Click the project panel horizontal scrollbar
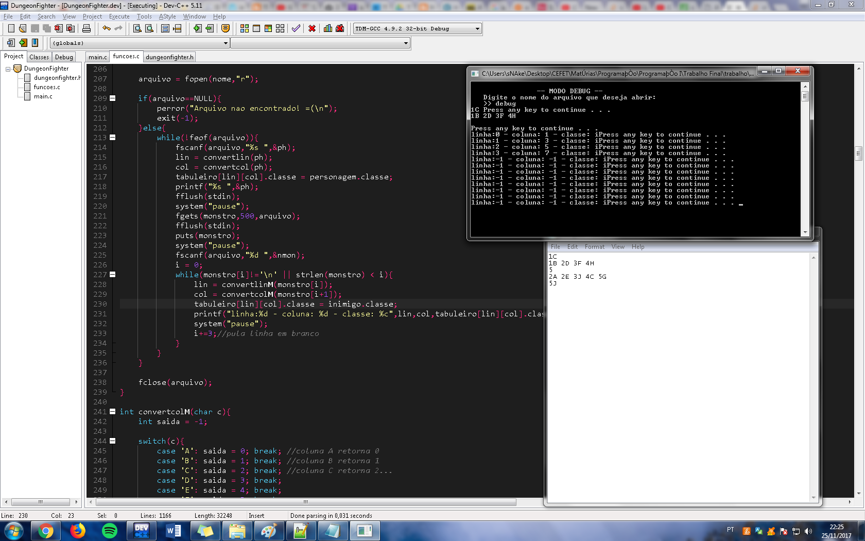Image resolution: width=865 pixels, height=541 pixels. point(41,502)
